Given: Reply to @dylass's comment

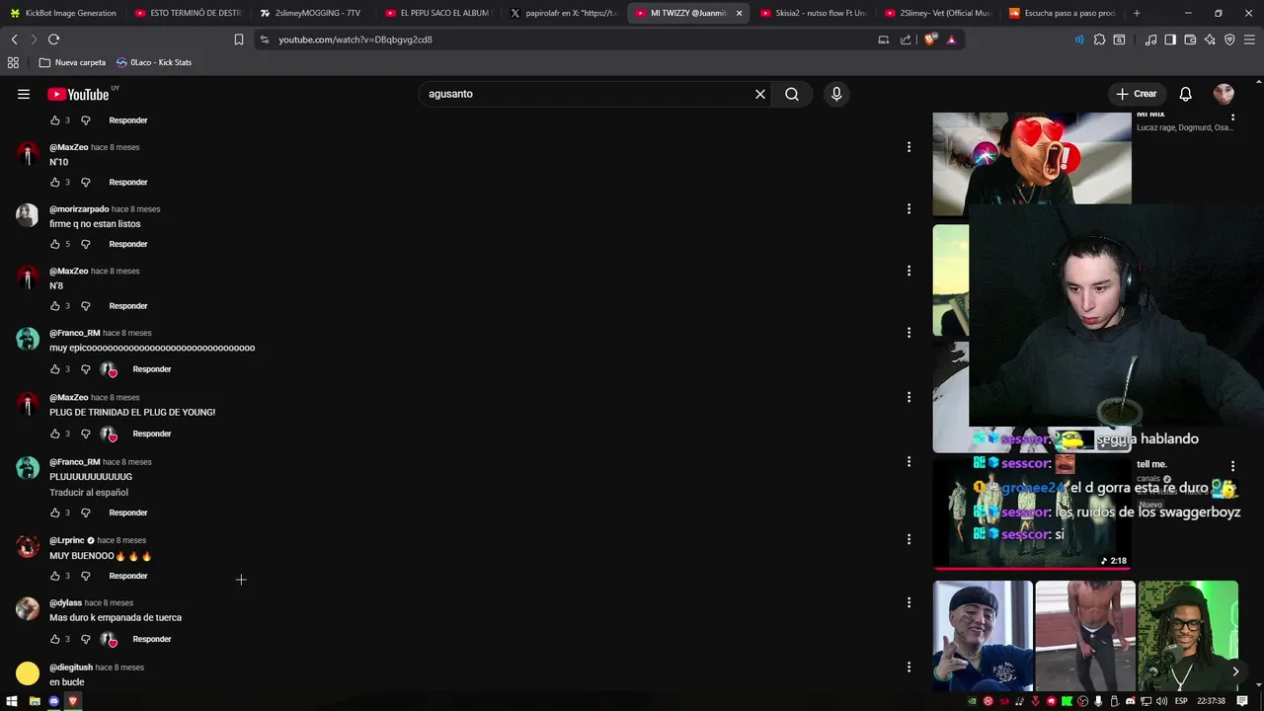Looking at the screenshot, I should (x=152, y=639).
